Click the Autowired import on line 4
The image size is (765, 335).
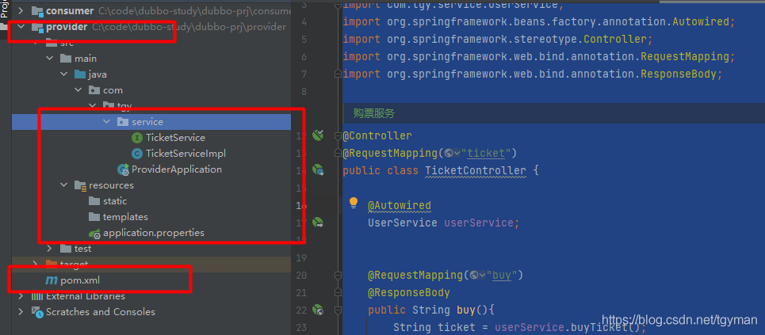[x=538, y=22]
